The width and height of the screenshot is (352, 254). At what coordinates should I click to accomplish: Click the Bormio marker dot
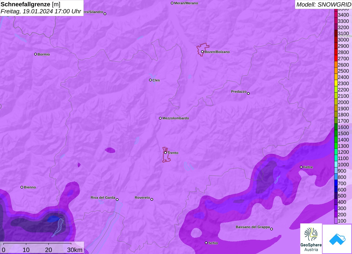click(x=35, y=54)
